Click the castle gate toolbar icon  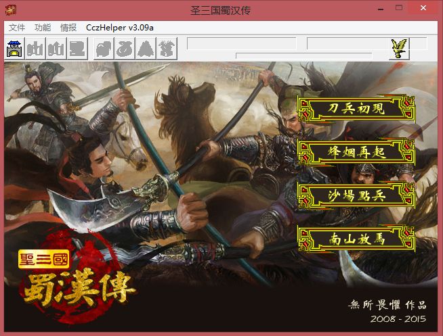tap(14, 49)
